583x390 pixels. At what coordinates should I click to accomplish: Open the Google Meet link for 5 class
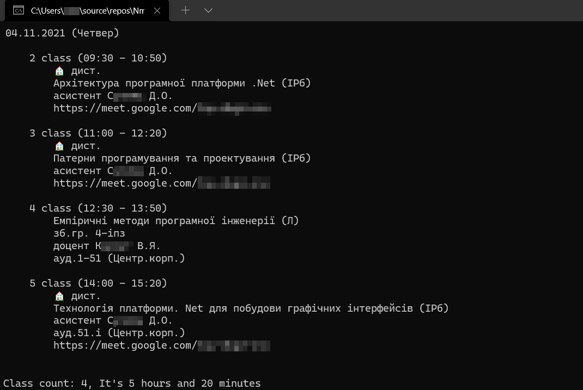pos(162,345)
